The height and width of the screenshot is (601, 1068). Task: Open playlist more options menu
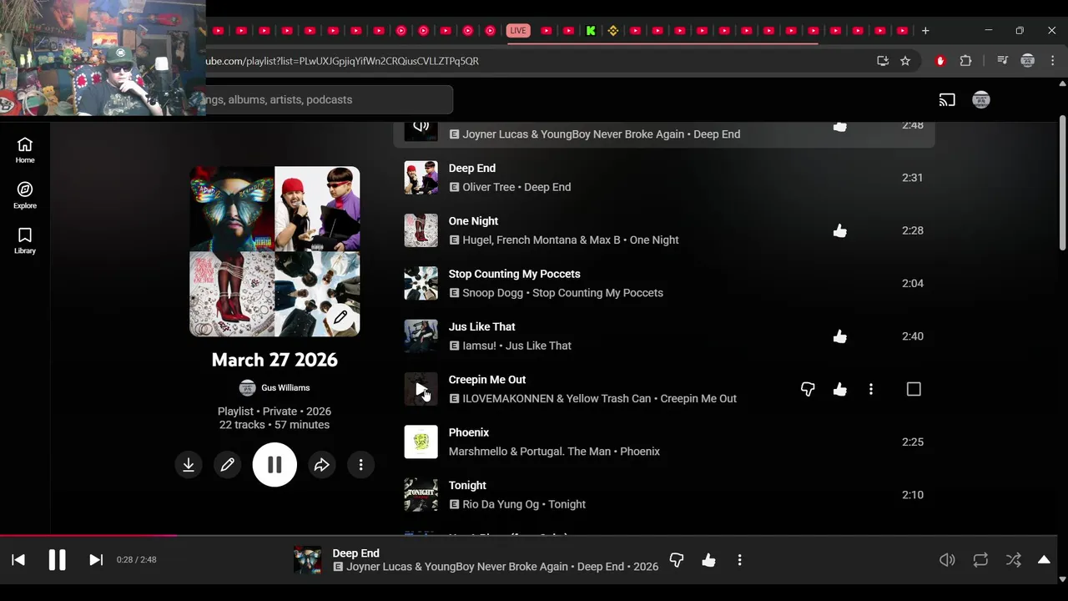pyautogui.click(x=360, y=465)
